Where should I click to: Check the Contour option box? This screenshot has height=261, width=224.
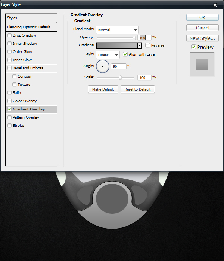pyautogui.click(x=14, y=76)
